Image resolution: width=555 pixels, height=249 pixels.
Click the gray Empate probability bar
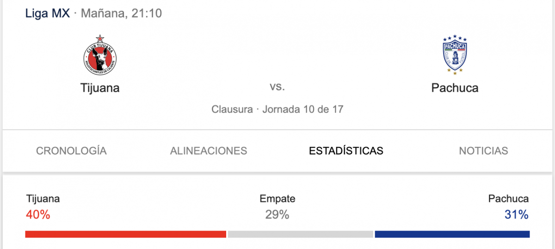301,234
